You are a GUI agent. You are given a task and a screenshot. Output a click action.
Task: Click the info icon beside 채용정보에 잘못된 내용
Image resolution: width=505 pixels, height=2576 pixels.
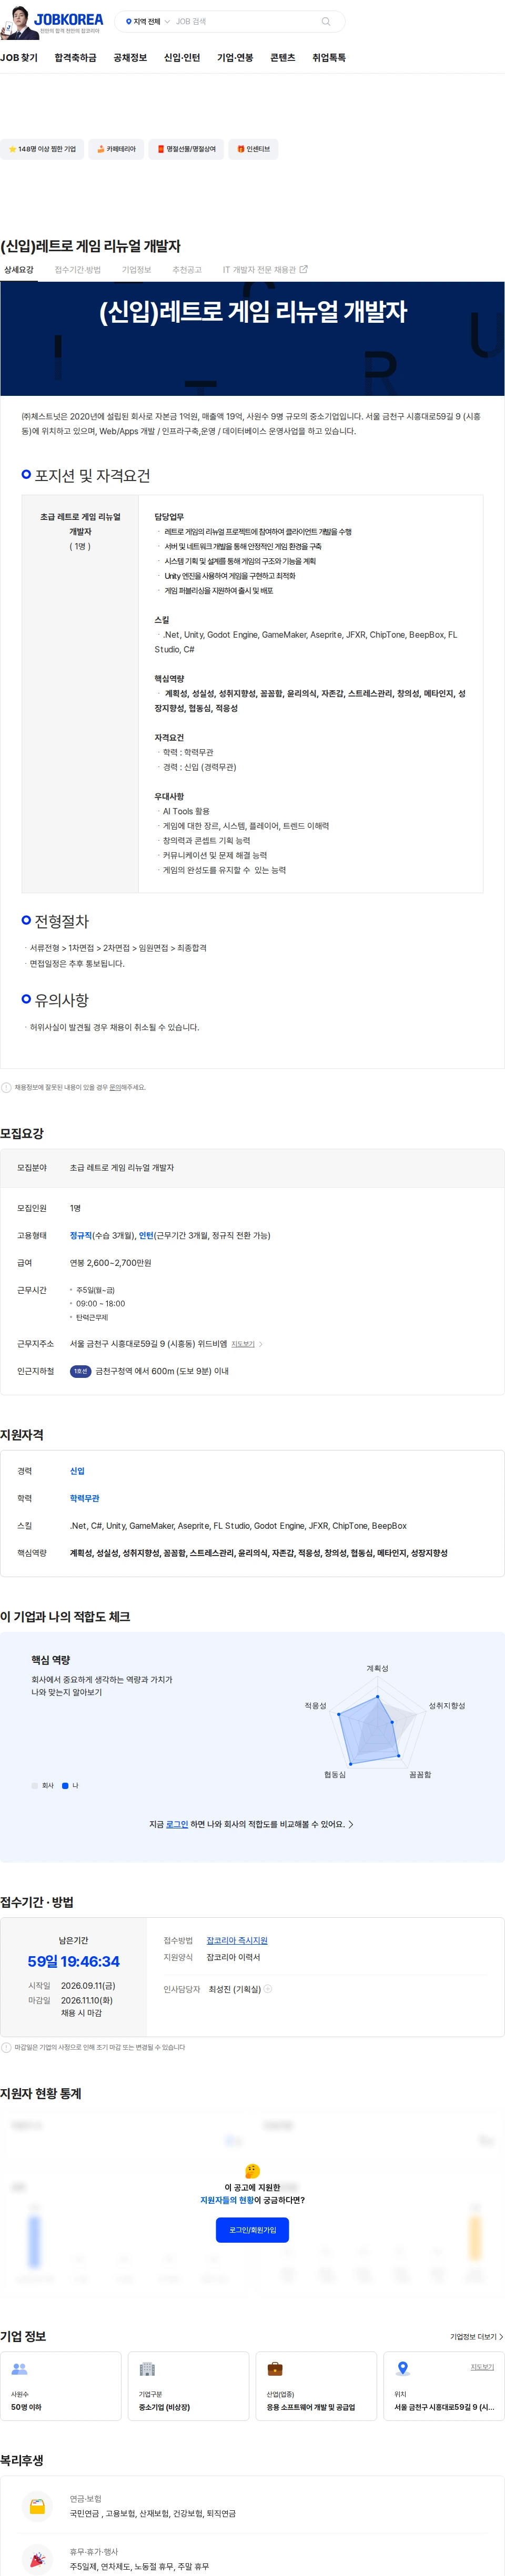pos(6,1088)
